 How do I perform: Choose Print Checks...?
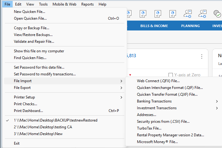[64, 104]
